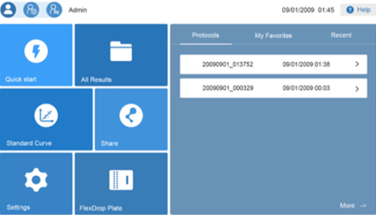Switch to the Recent tab
This screenshot has height=215, width=376.
[341, 35]
